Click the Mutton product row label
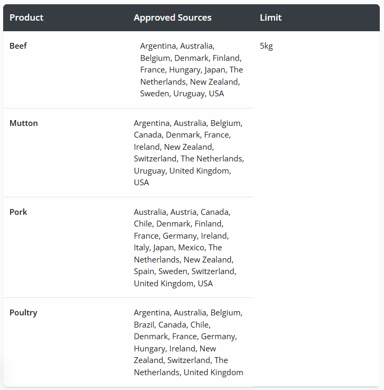384x390 pixels. (x=24, y=123)
